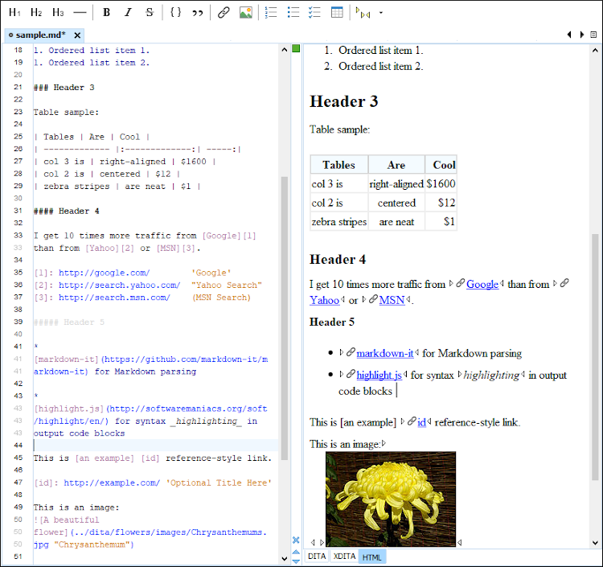Image resolution: width=603 pixels, height=567 pixels.
Task: Follow the Google link in the preview
Action: 482,284
